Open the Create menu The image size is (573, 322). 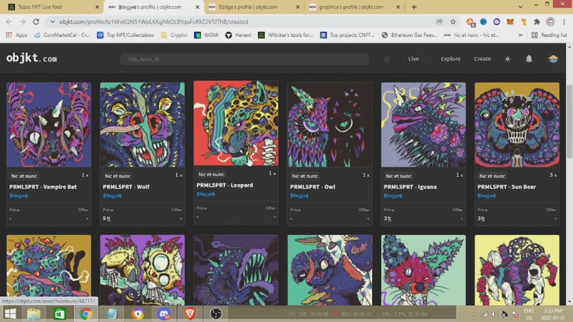(482, 59)
